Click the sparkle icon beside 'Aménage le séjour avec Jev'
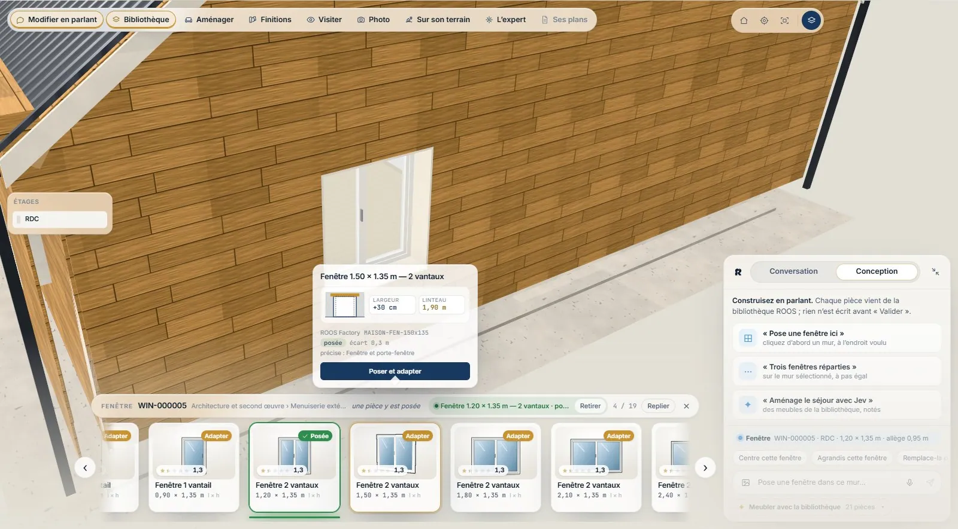958x529 pixels. tap(748, 405)
